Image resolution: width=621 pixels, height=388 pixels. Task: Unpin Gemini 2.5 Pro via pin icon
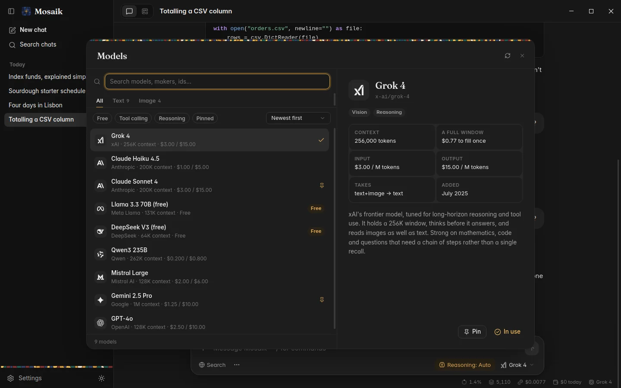coord(322,300)
